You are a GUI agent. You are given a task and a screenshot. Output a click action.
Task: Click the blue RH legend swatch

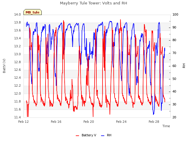tap(103, 136)
